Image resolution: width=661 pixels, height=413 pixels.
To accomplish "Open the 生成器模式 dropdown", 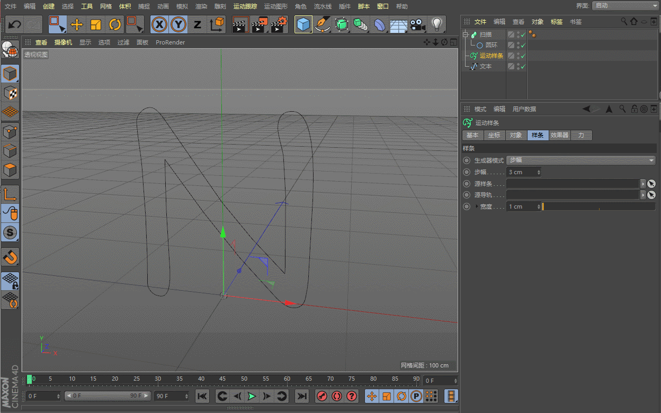I will pos(581,160).
